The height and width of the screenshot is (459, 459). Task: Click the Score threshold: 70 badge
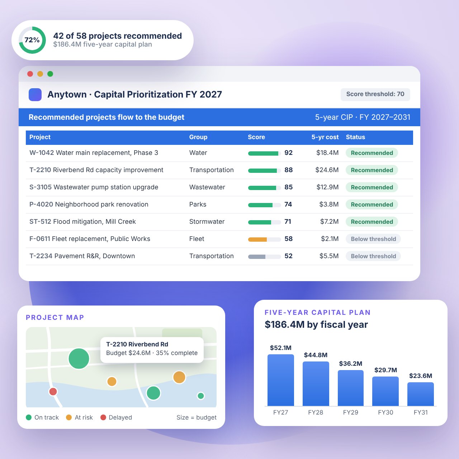[x=375, y=94]
